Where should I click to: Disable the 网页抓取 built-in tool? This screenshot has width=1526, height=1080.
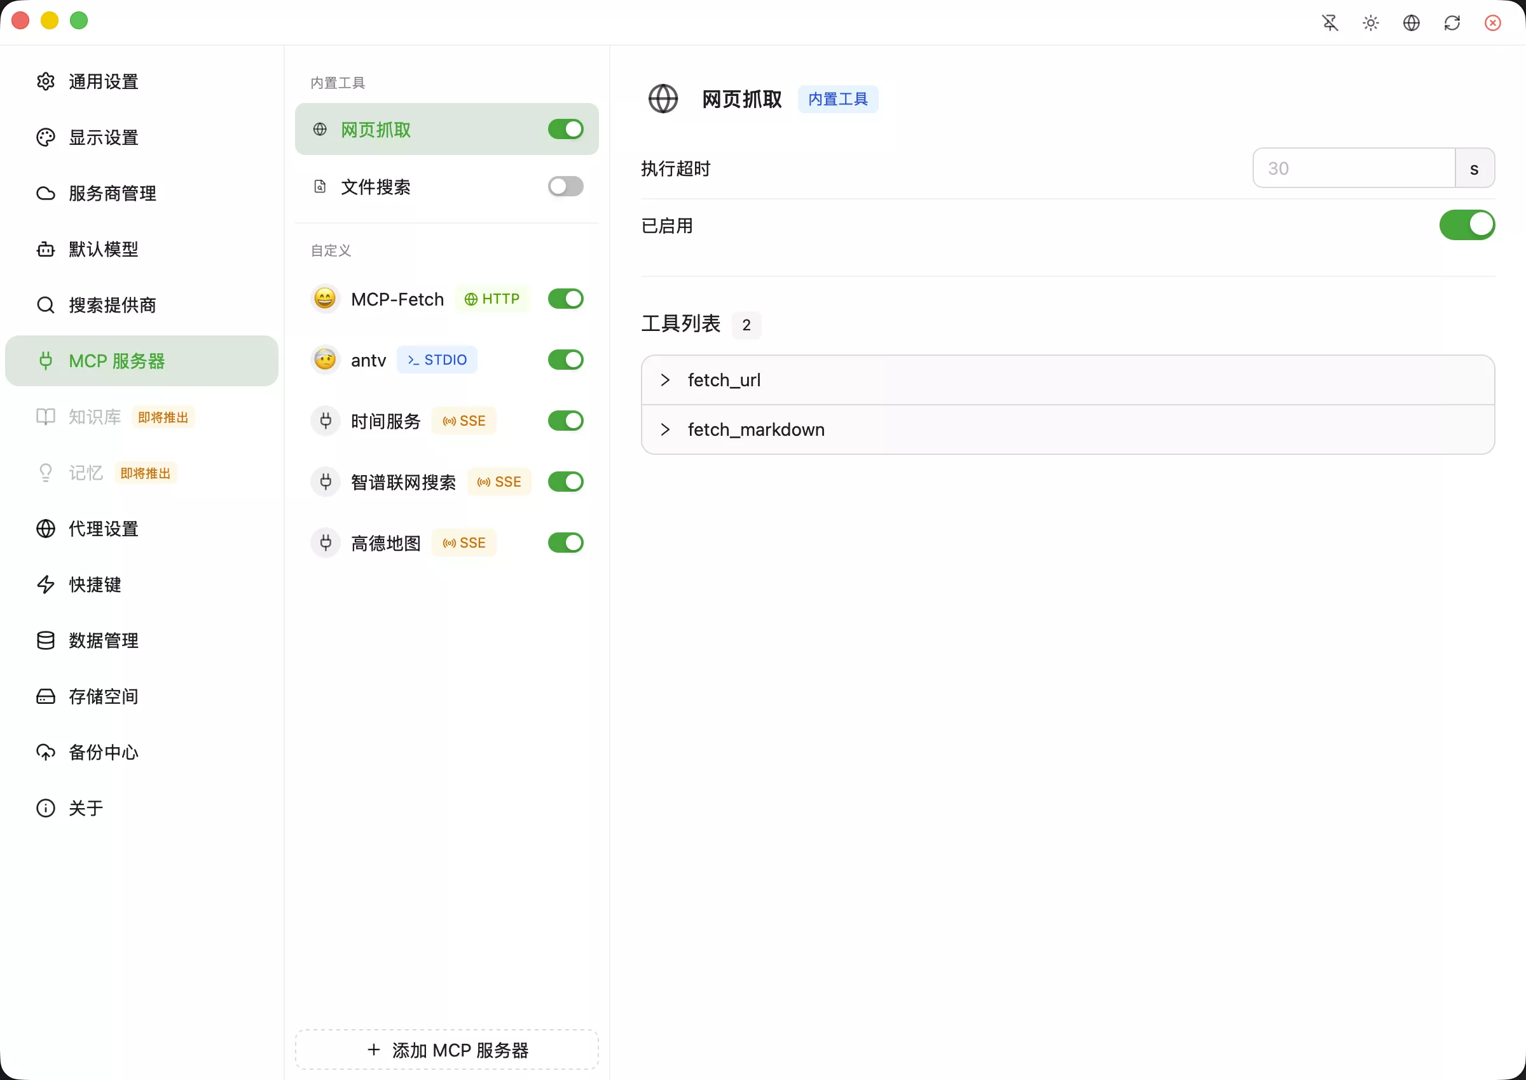pyautogui.click(x=565, y=129)
